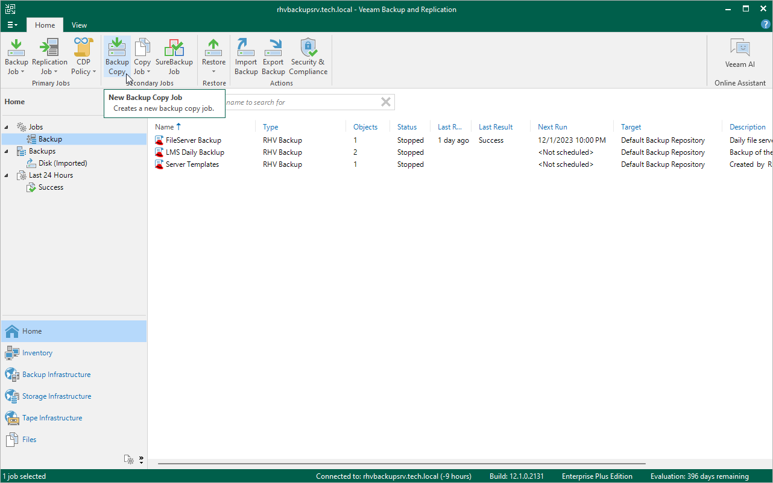Open the Veeam AI online assistant

coord(740,53)
